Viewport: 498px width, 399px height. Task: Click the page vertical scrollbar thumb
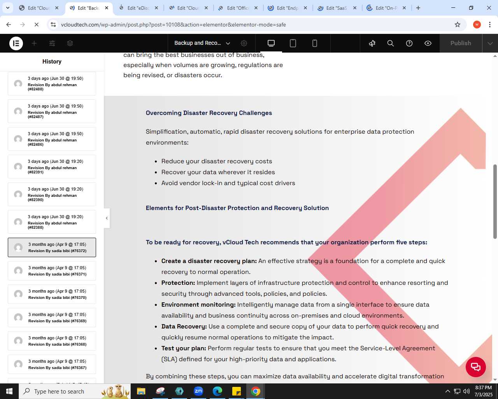[495, 201]
